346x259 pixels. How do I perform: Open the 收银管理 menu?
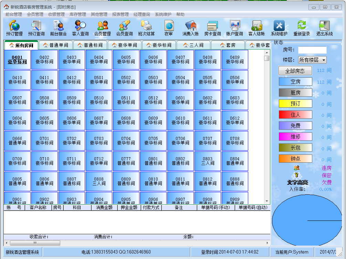click(56, 14)
